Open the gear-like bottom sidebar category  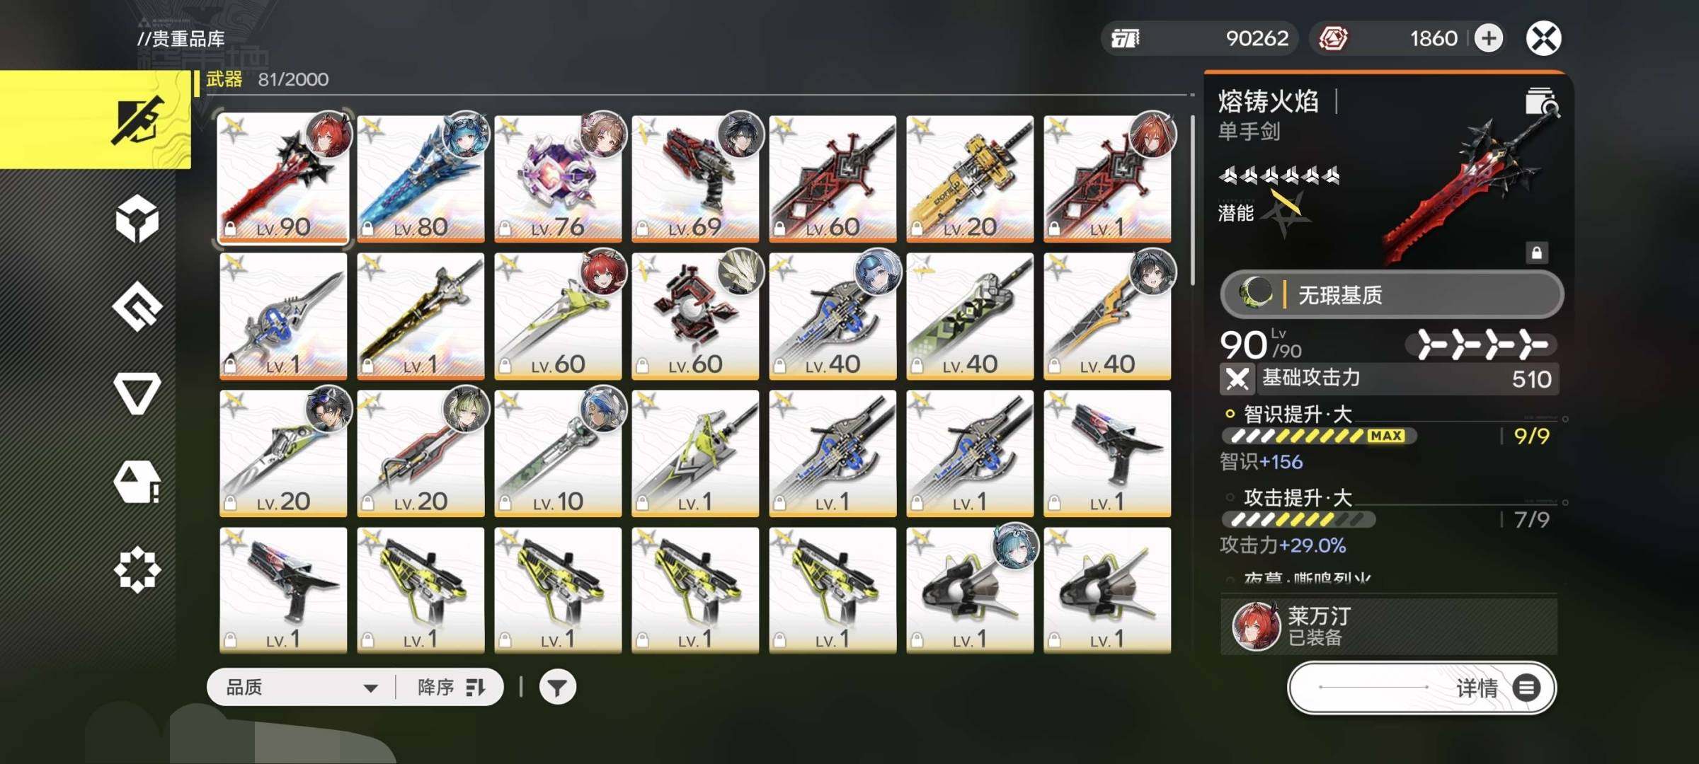(137, 569)
